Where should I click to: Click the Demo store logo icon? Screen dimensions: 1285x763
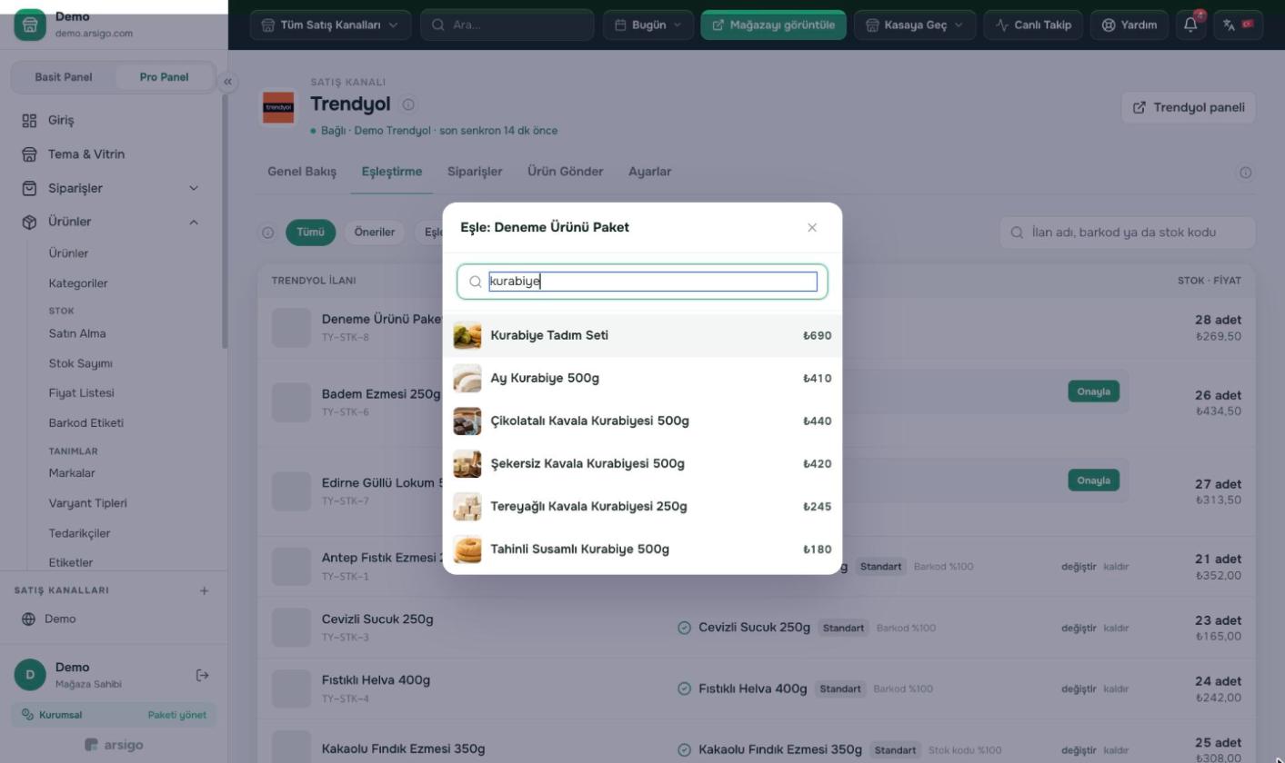tap(30, 25)
